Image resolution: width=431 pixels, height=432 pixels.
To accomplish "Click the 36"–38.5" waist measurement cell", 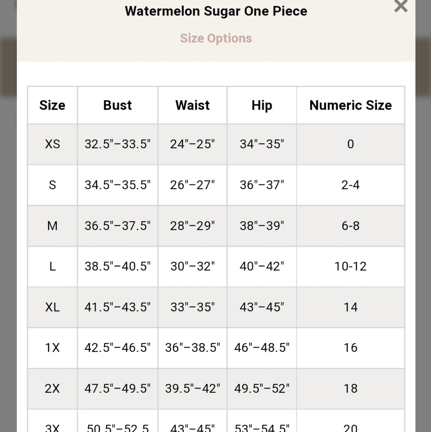I will (192, 348).
